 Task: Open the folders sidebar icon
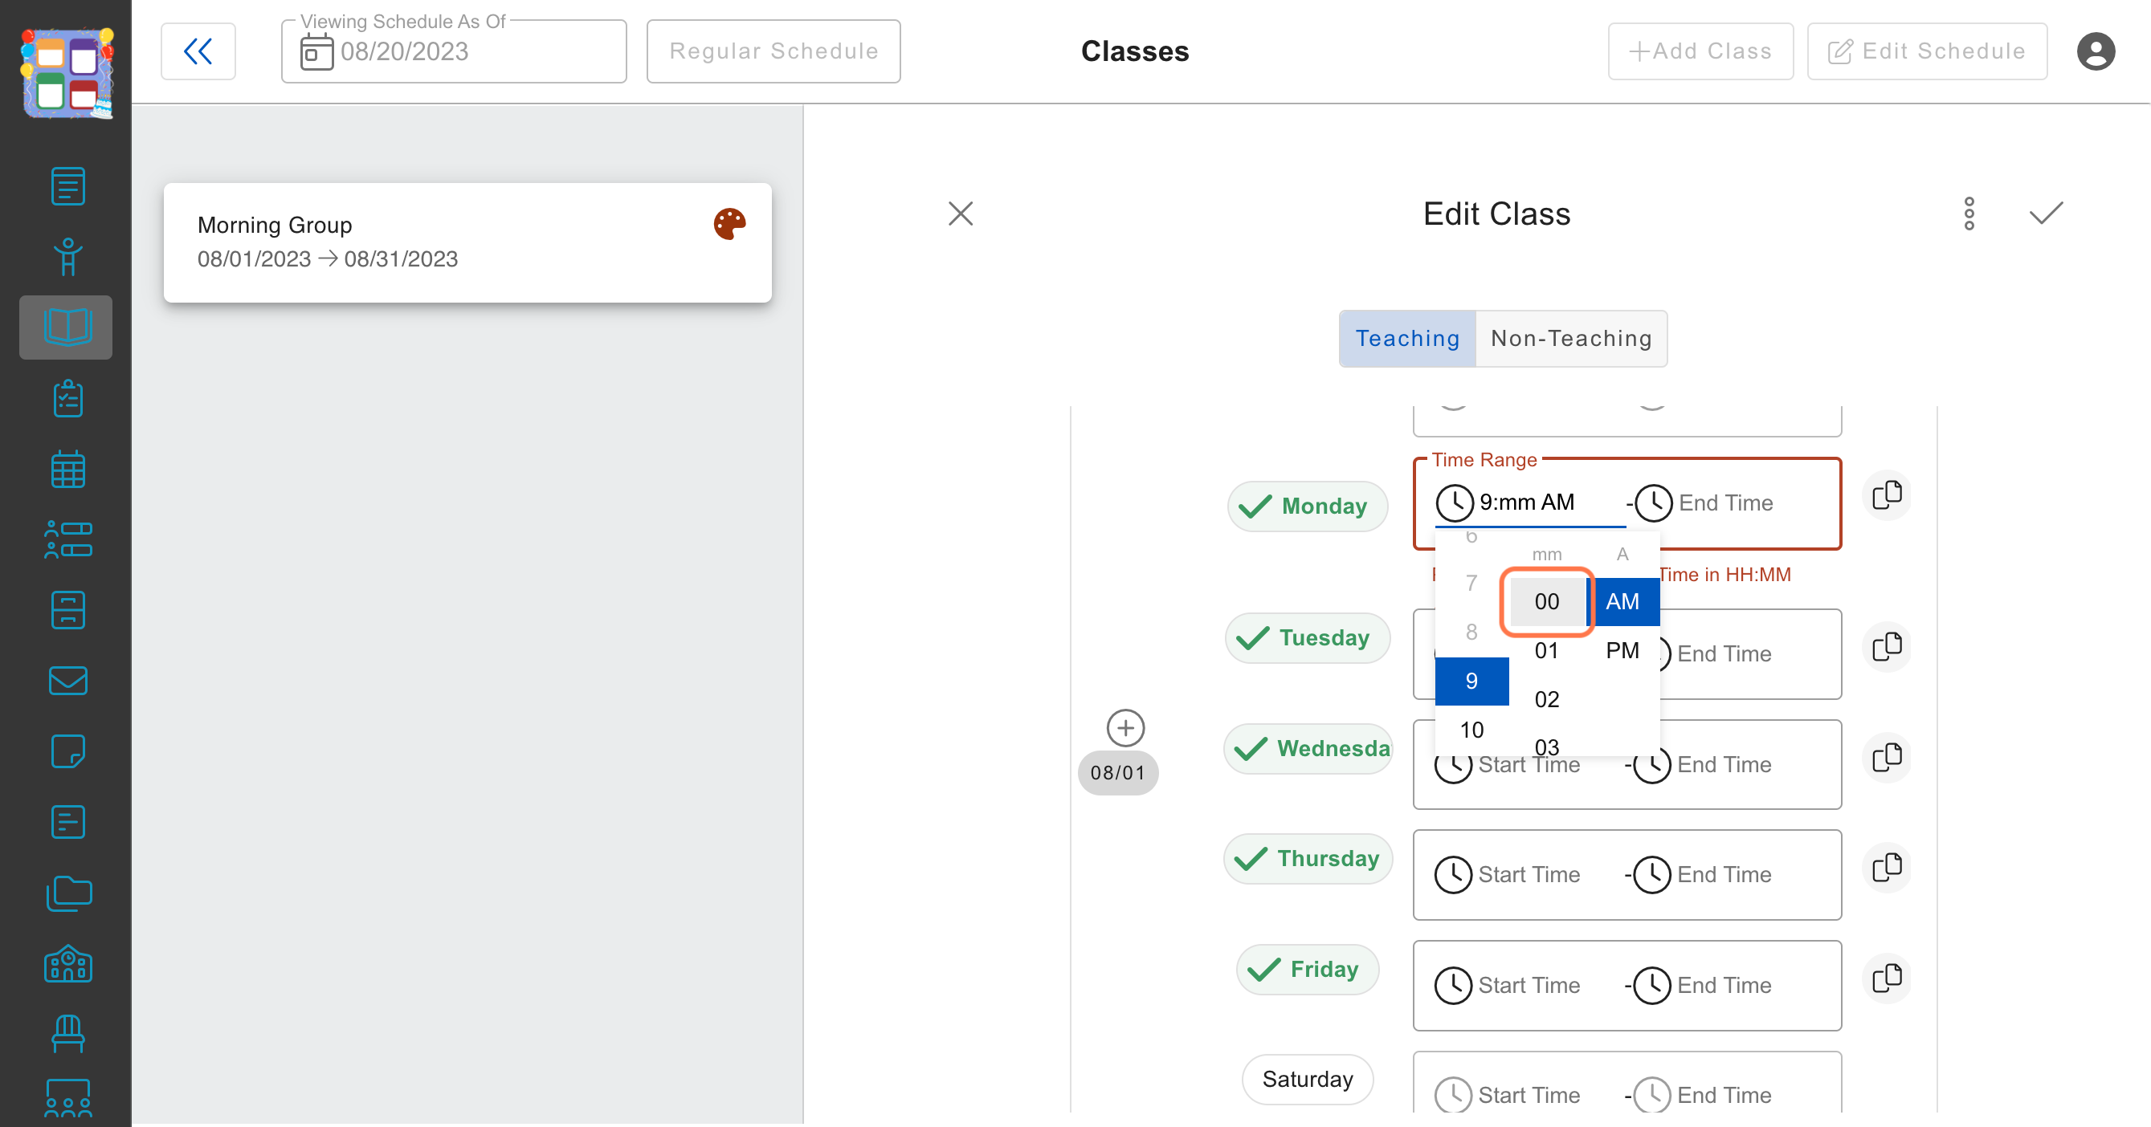click(x=67, y=893)
